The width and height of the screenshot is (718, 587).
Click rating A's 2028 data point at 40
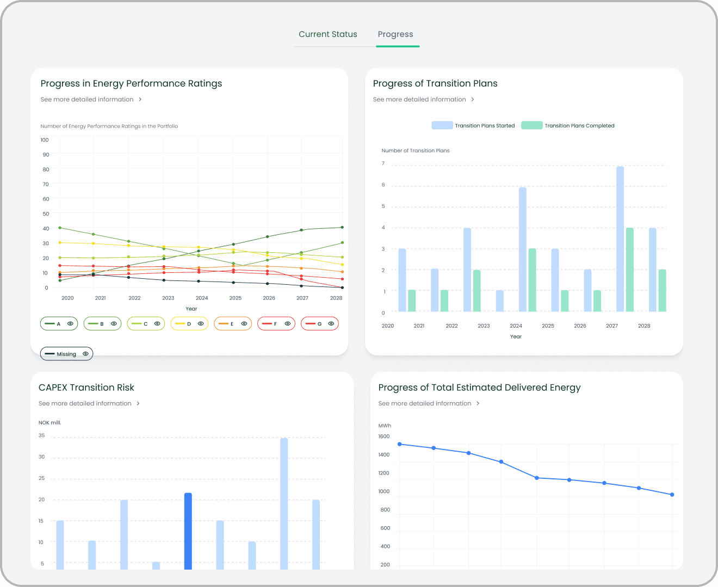[342, 227]
